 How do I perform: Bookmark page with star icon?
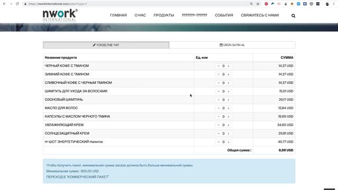[x=258, y=4]
